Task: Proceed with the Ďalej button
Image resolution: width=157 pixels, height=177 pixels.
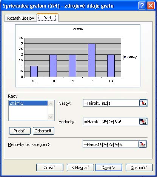Action: [x=109, y=168]
